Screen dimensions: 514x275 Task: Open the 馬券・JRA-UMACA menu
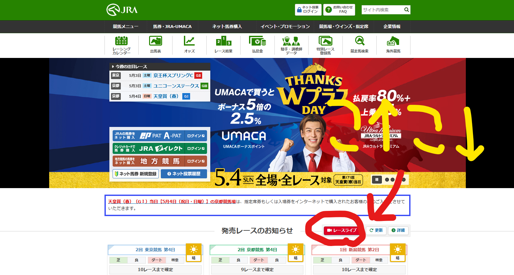pyautogui.click(x=172, y=27)
